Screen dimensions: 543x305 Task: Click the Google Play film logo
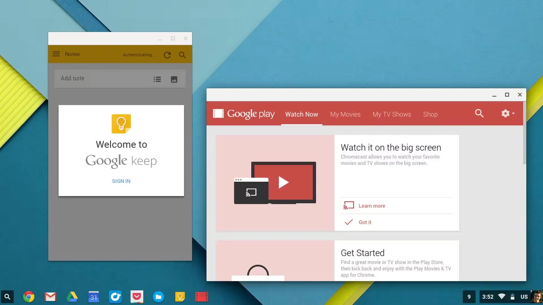[218, 114]
